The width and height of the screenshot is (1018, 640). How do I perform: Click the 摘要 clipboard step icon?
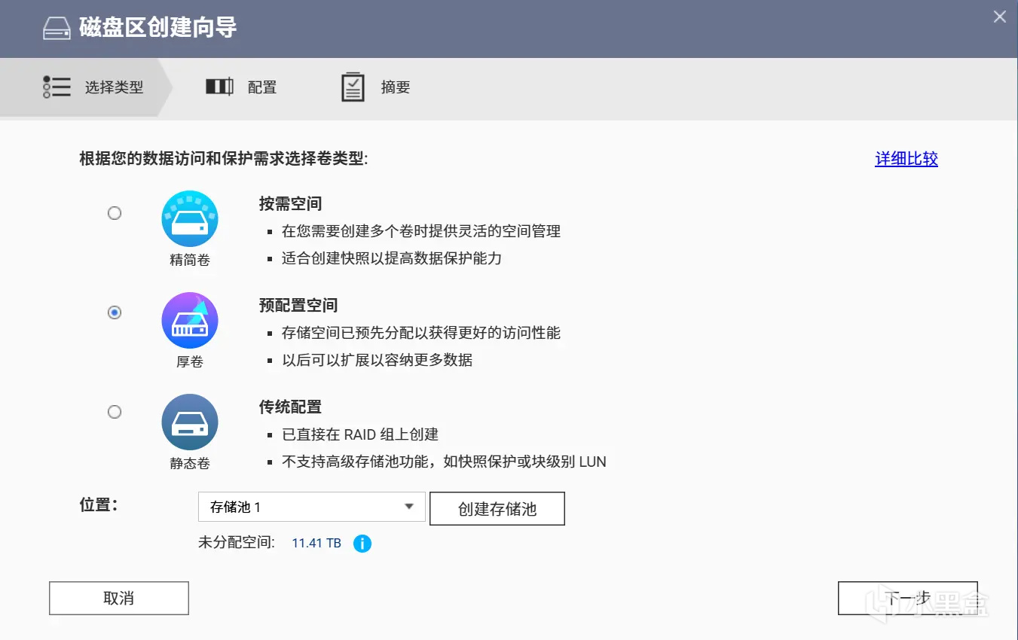353,87
